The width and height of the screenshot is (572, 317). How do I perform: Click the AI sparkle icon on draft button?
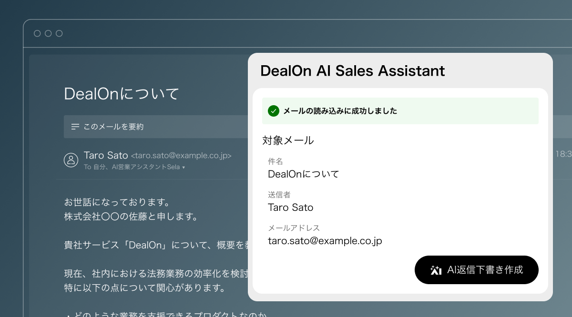click(x=436, y=270)
